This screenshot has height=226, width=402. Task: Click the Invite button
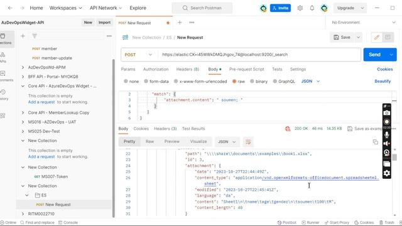click(280, 8)
